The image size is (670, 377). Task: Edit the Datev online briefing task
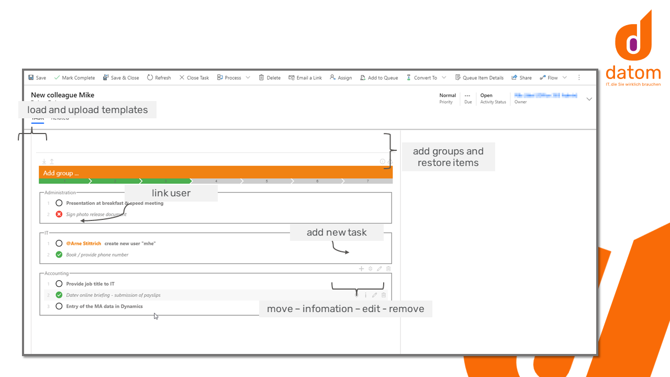[375, 295]
